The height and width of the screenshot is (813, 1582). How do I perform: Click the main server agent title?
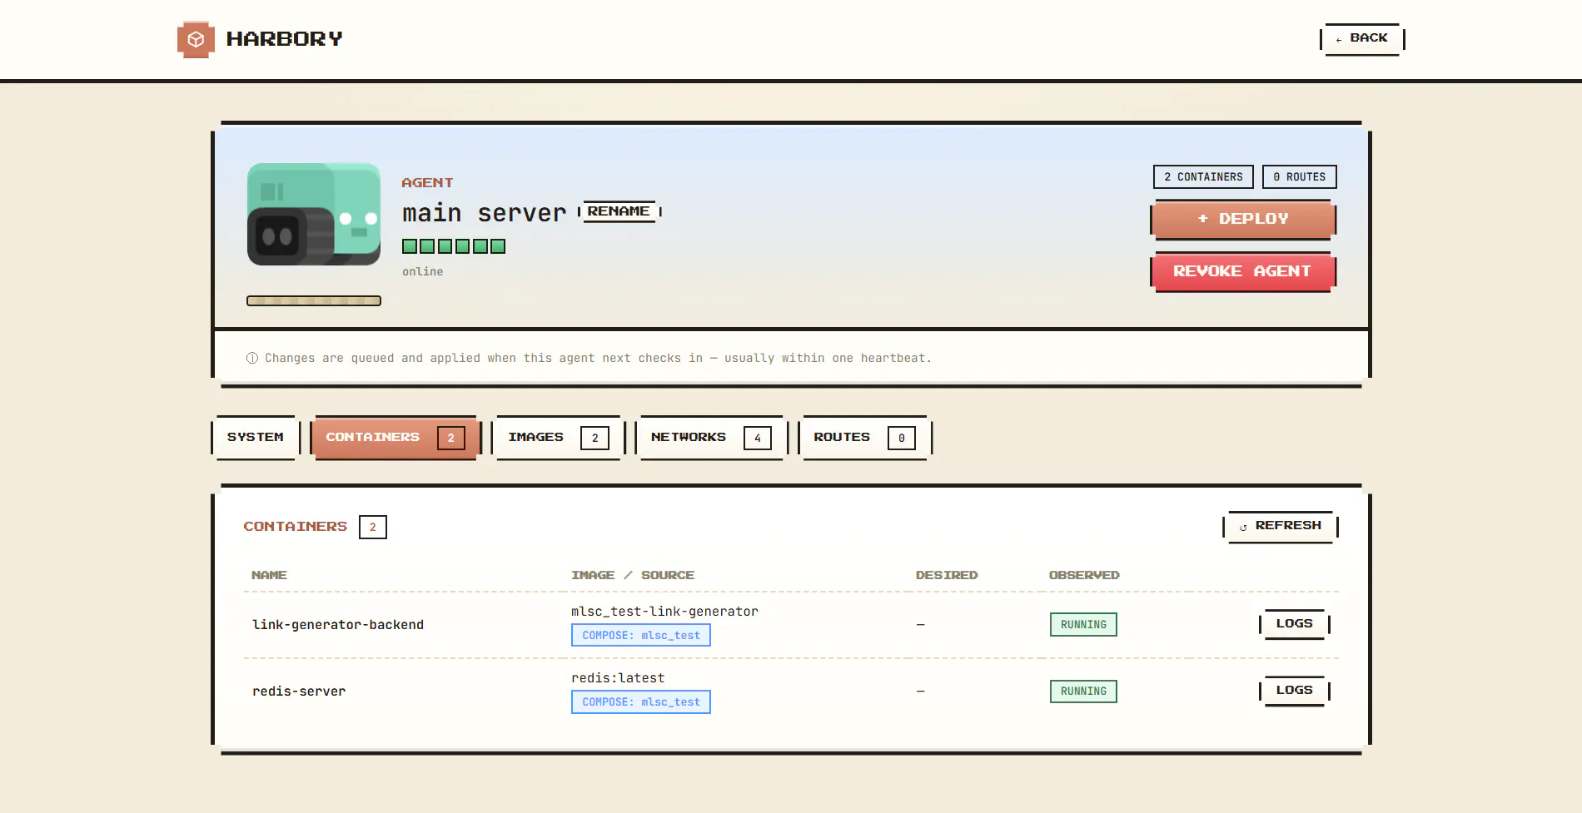click(x=485, y=213)
